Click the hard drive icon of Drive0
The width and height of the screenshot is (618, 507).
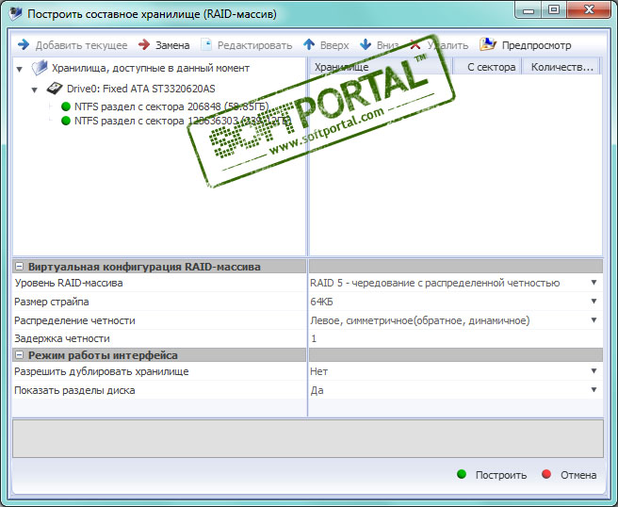click(55, 89)
